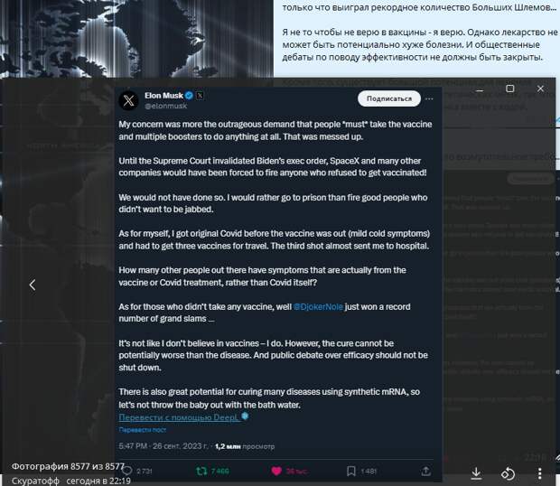Like the post using the heart icon
This screenshot has width=560, height=486.
[x=276, y=471]
